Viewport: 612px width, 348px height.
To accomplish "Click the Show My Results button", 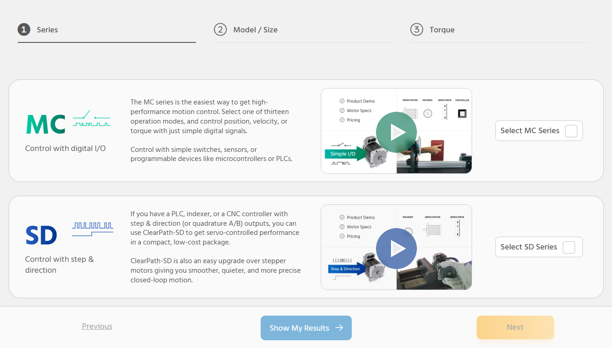I will pyautogui.click(x=306, y=327).
